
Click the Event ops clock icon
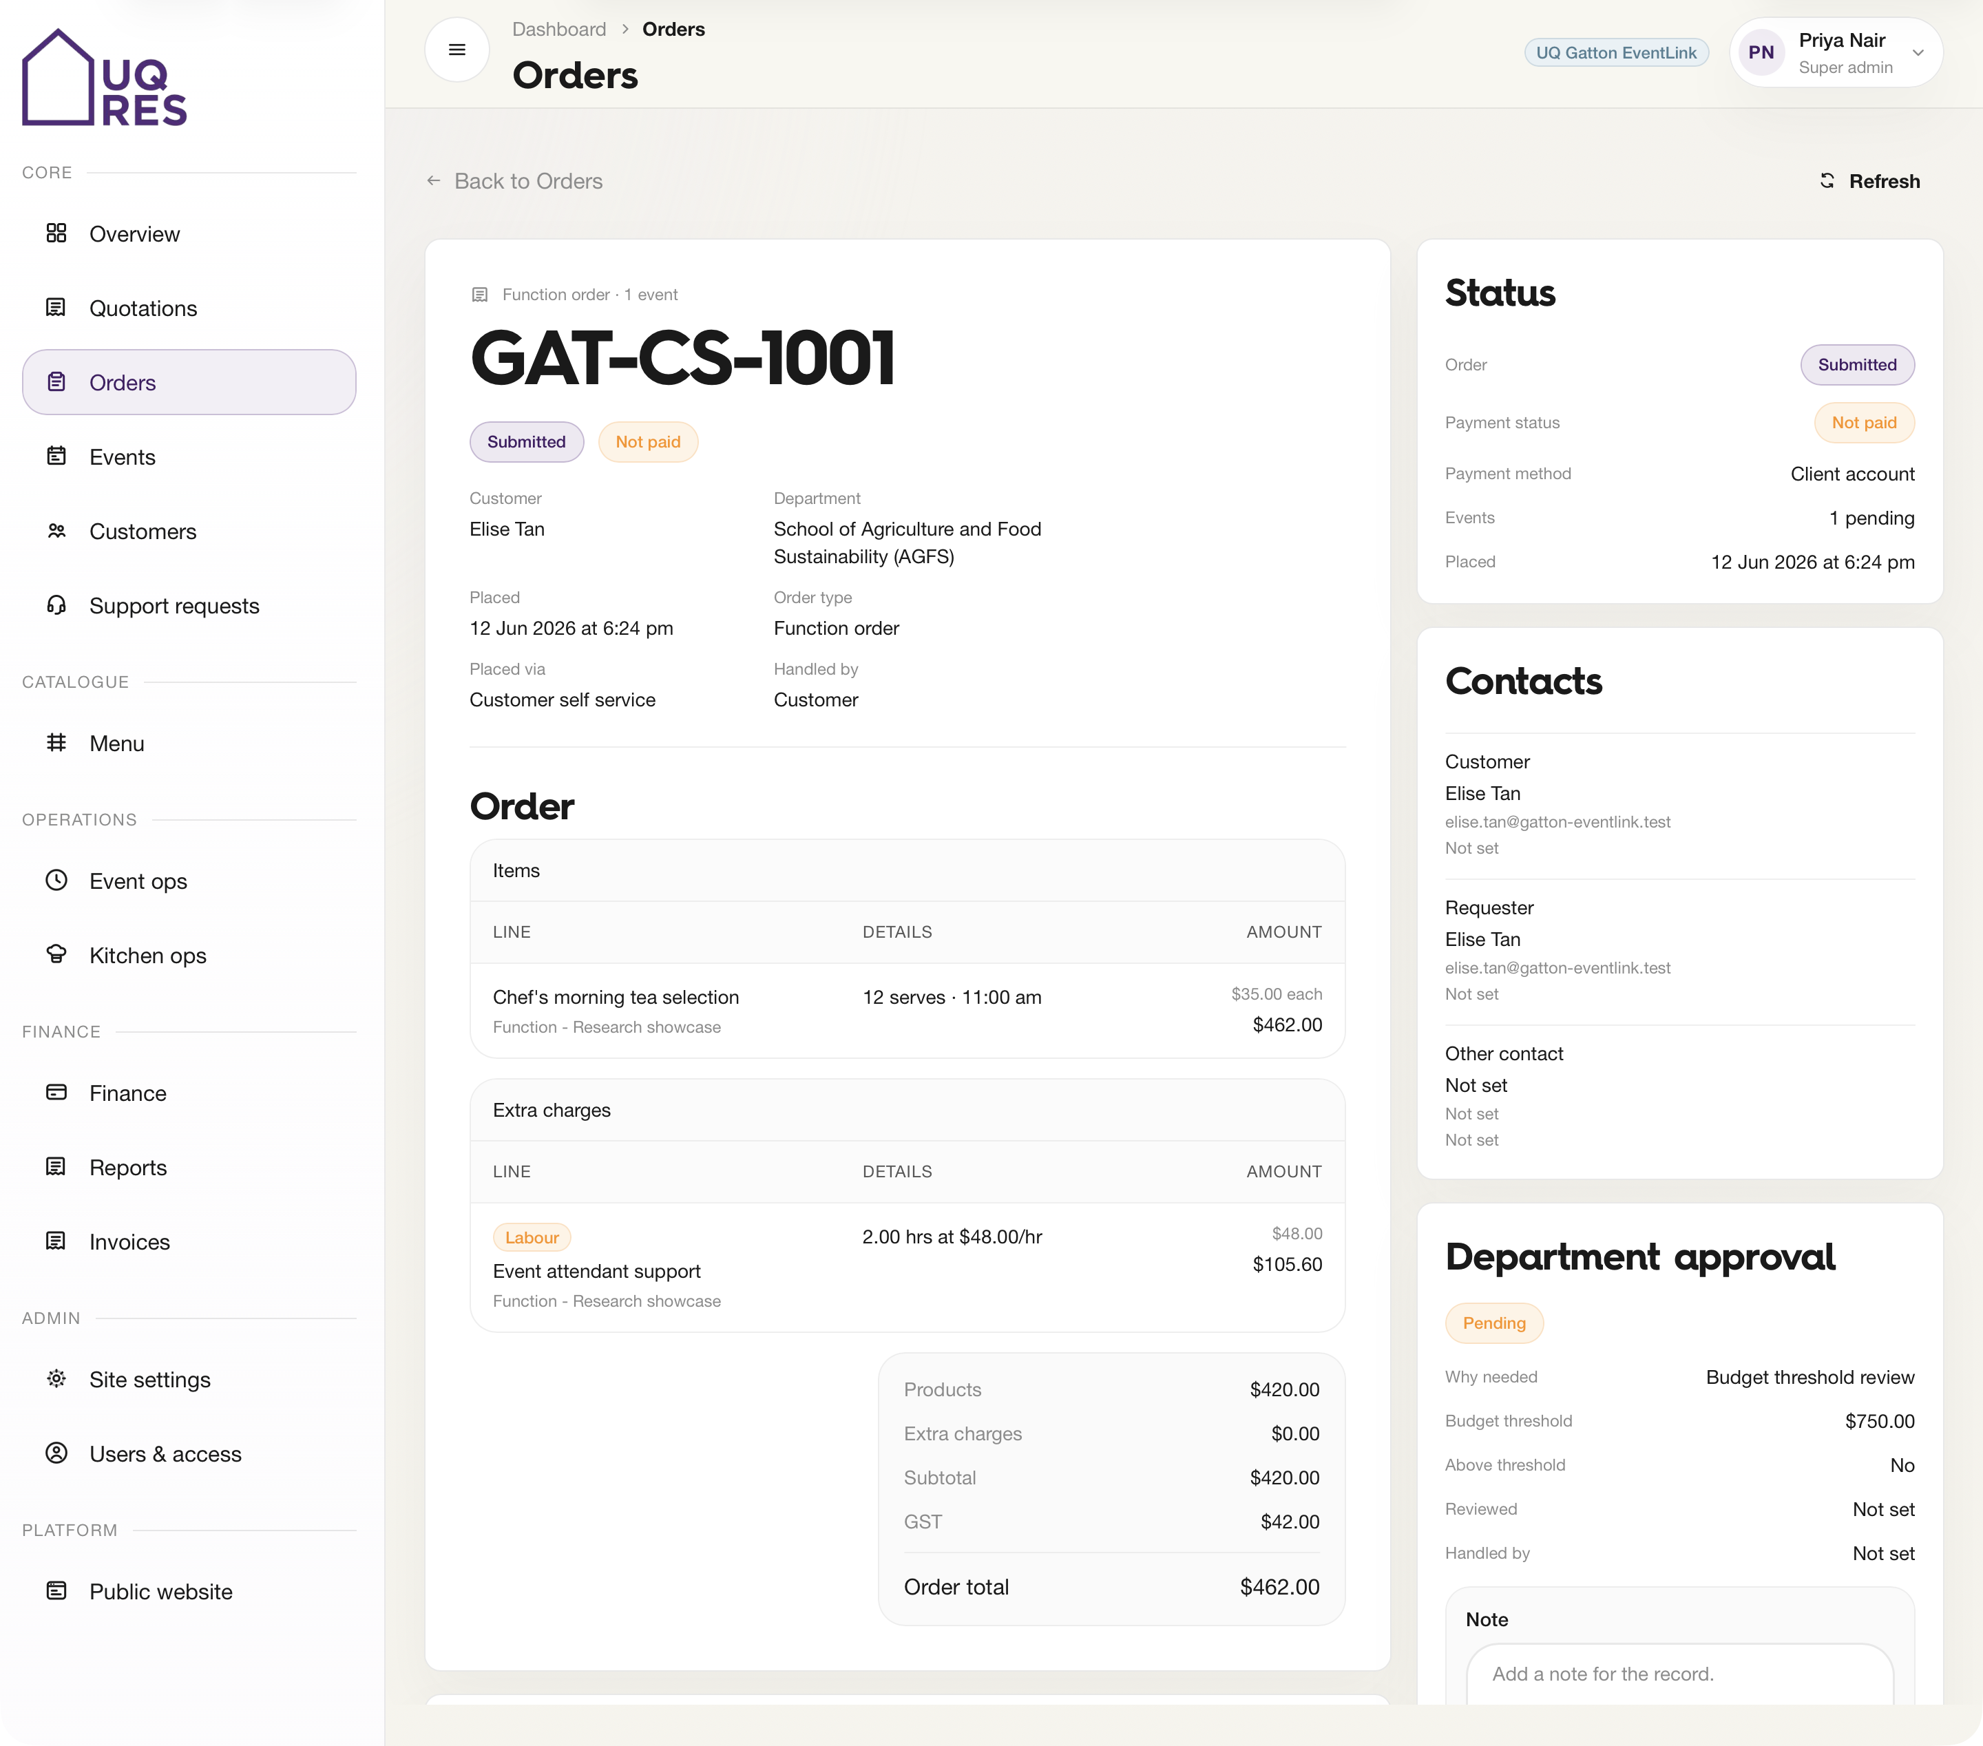(x=56, y=880)
